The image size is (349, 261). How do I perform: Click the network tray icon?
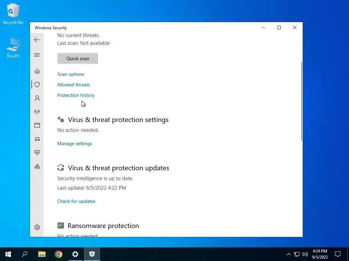[x=297, y=254]
